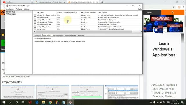Select Basic Setup in the left panel
This screenshot has height=105, width=186.
point(10,12)
